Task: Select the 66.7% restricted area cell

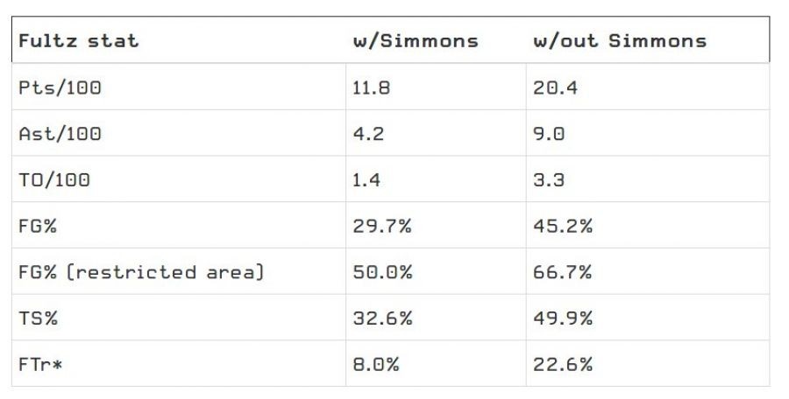Action: coord(563,272)
